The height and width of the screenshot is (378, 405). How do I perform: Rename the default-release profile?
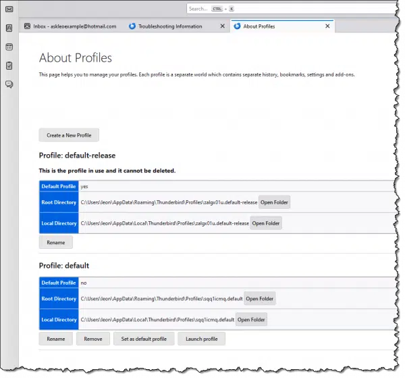[x=56, y=243]
